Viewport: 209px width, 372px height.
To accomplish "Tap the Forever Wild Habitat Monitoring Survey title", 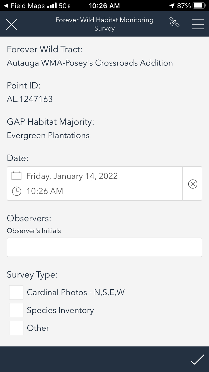I will [x=104, y=24].
